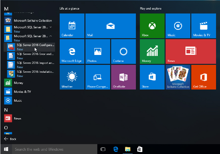Open the Xbox tile

point(152,26)
